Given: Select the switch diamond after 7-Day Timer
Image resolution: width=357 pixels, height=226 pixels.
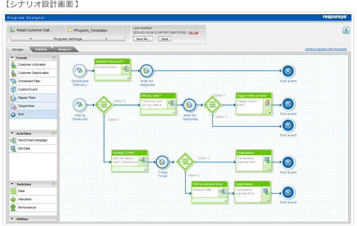Looking at the screenshot, I should pos(185,162).
